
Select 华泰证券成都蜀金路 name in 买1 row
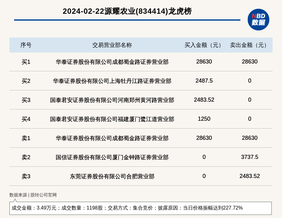[x=112, y=62]
